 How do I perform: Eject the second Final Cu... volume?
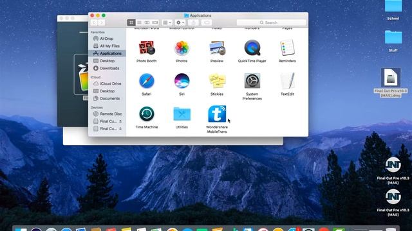[120, 128]
